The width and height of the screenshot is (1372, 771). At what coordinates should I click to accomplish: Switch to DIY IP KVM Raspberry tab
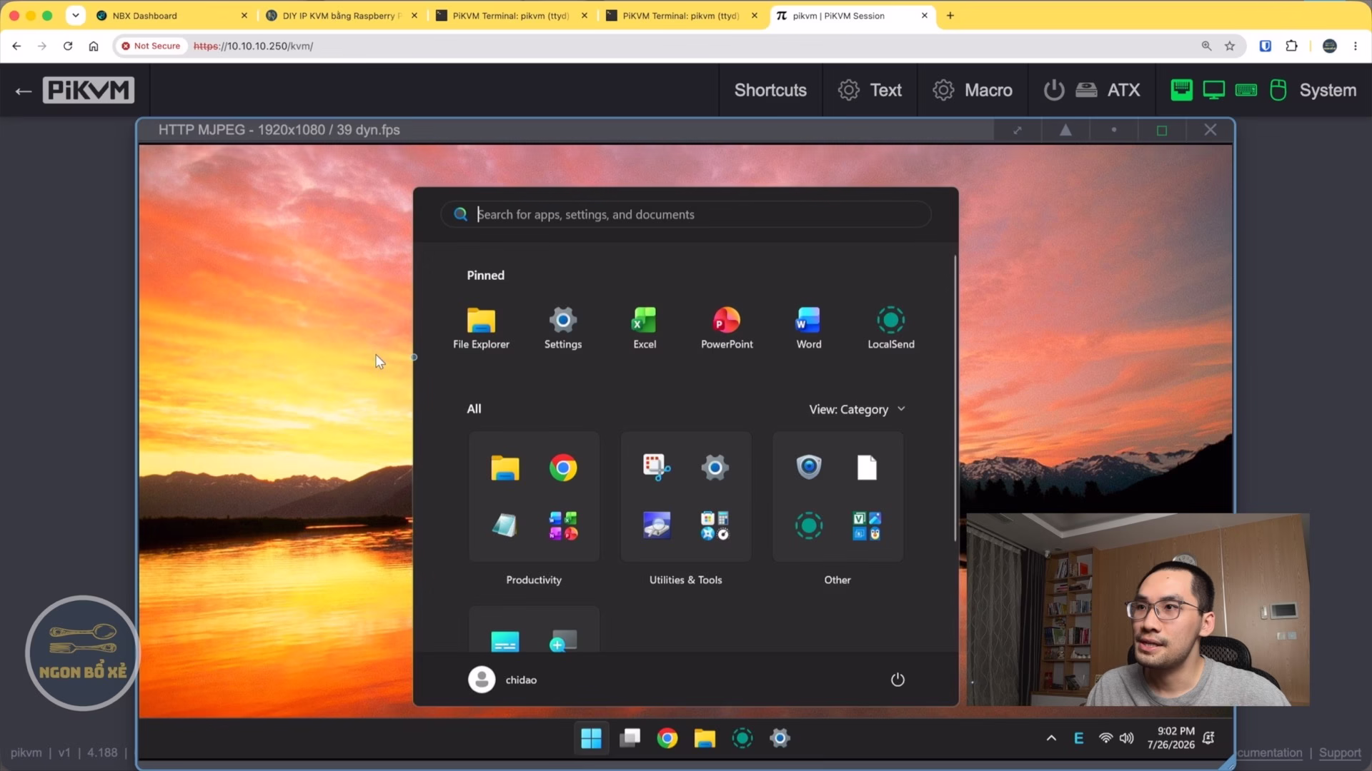tap(342, 16)
